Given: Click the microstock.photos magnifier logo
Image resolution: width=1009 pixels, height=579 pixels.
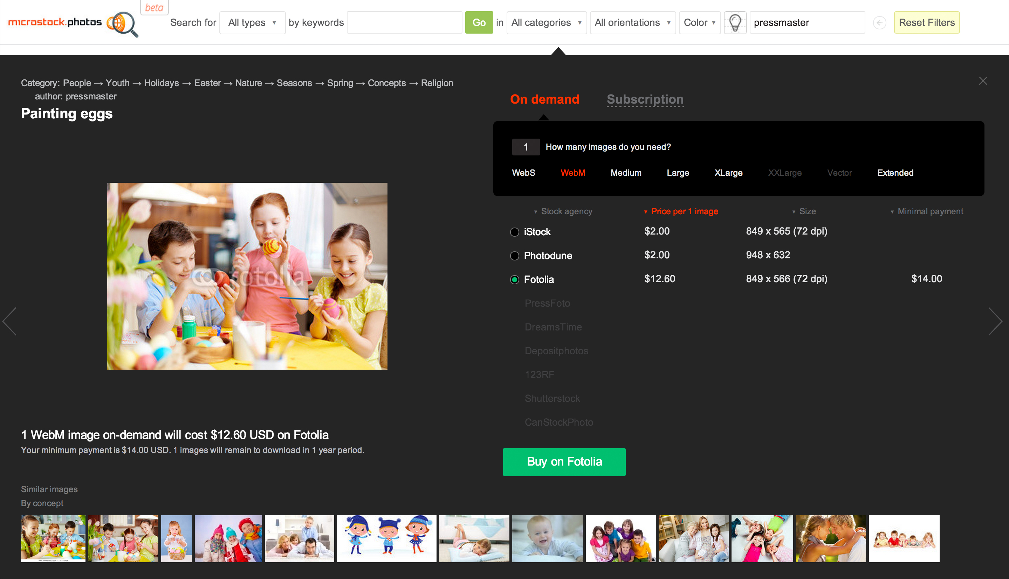Looking at the screenshot, I should (122, 23).
